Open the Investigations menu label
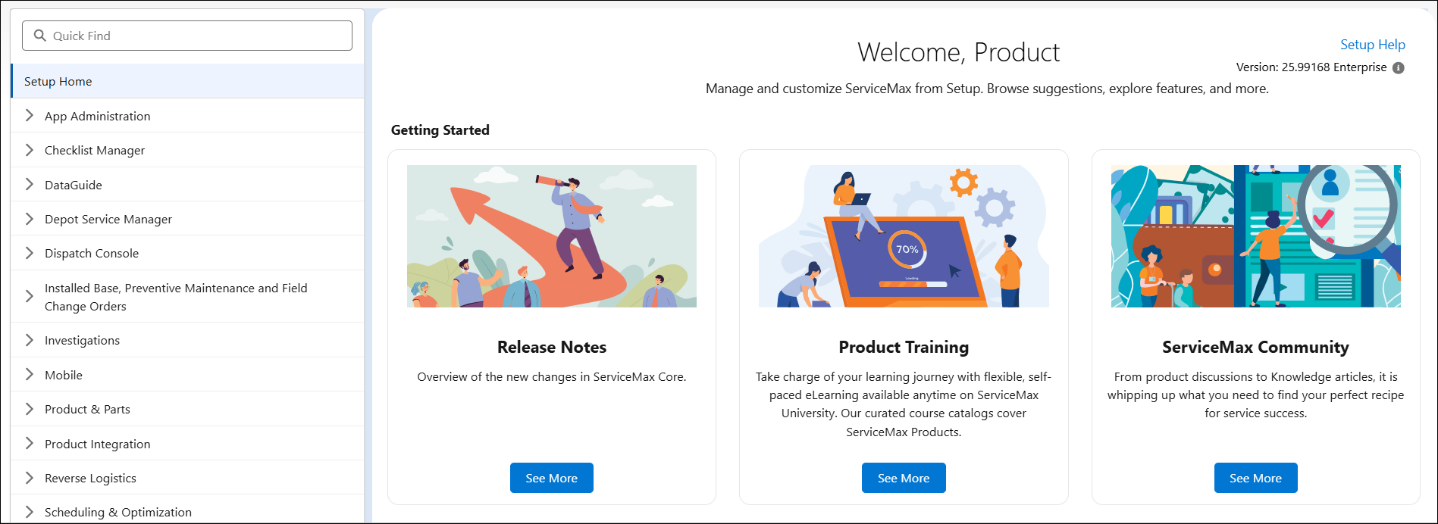 [x=82, y=340]
